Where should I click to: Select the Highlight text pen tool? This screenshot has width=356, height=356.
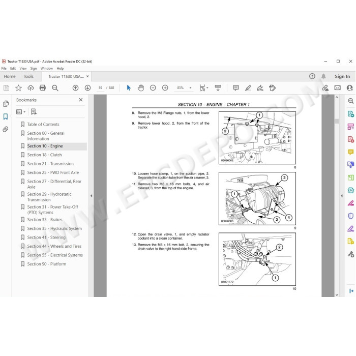tap(248, 88)
